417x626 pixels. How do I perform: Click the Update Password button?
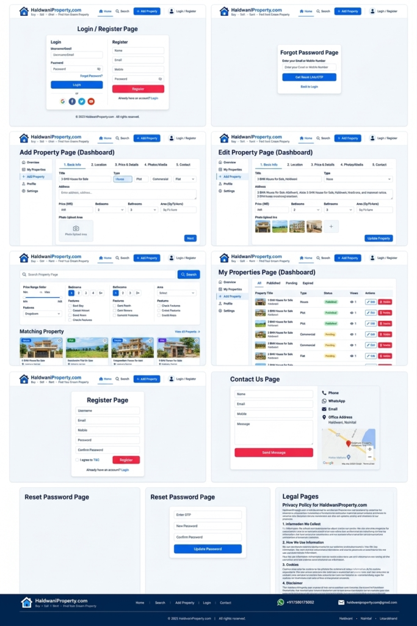click(x=208, y=549)
